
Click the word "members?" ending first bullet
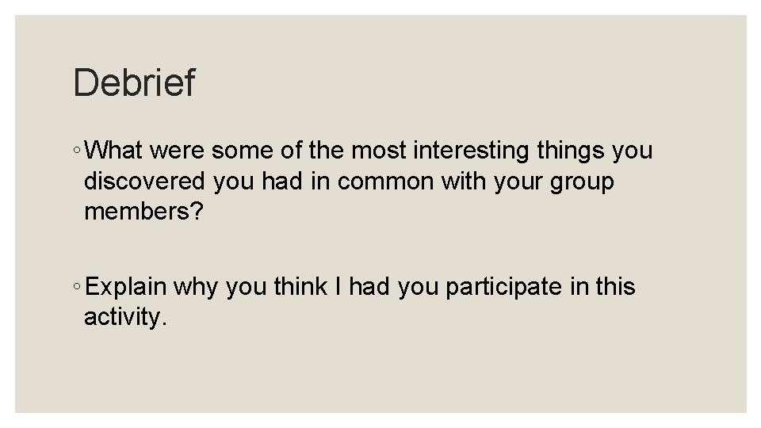click(x=143, y=212)
